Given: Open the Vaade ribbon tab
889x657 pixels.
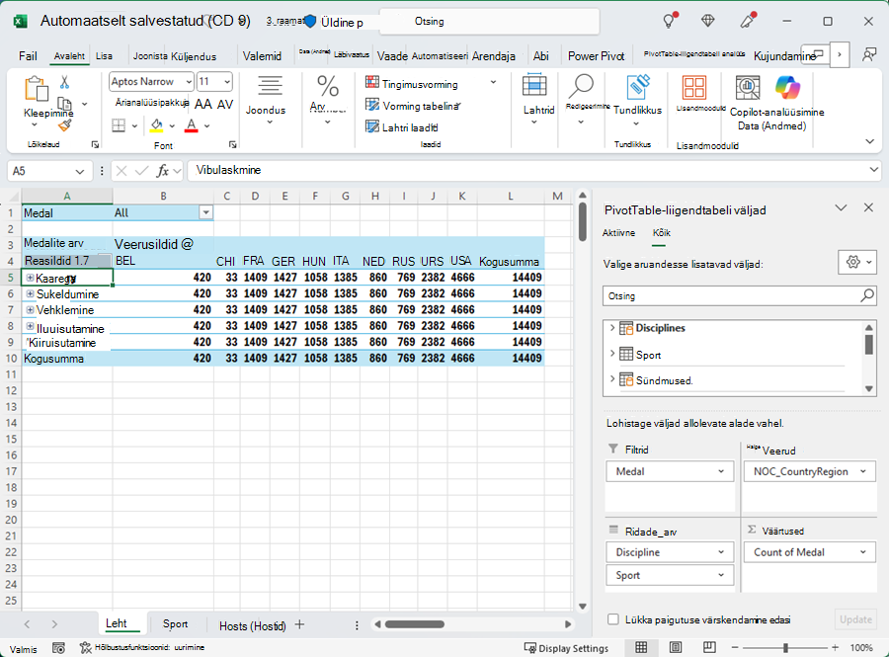Looking at the screenshot, I should 392,56.
